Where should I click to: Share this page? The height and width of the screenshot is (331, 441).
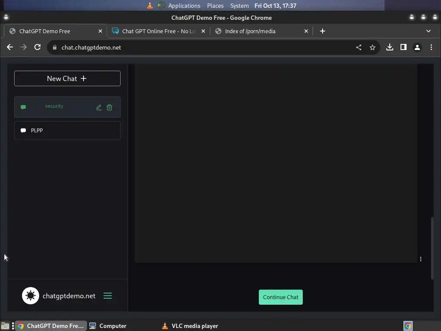pyautogui.click(x=359, y=47)
